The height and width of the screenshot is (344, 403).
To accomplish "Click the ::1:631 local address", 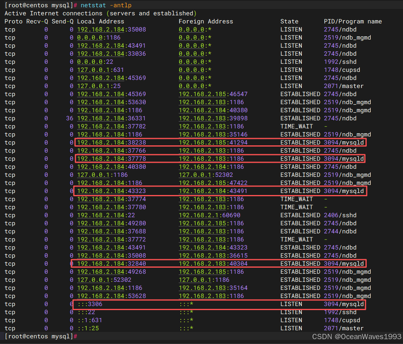I will (90, 320).
